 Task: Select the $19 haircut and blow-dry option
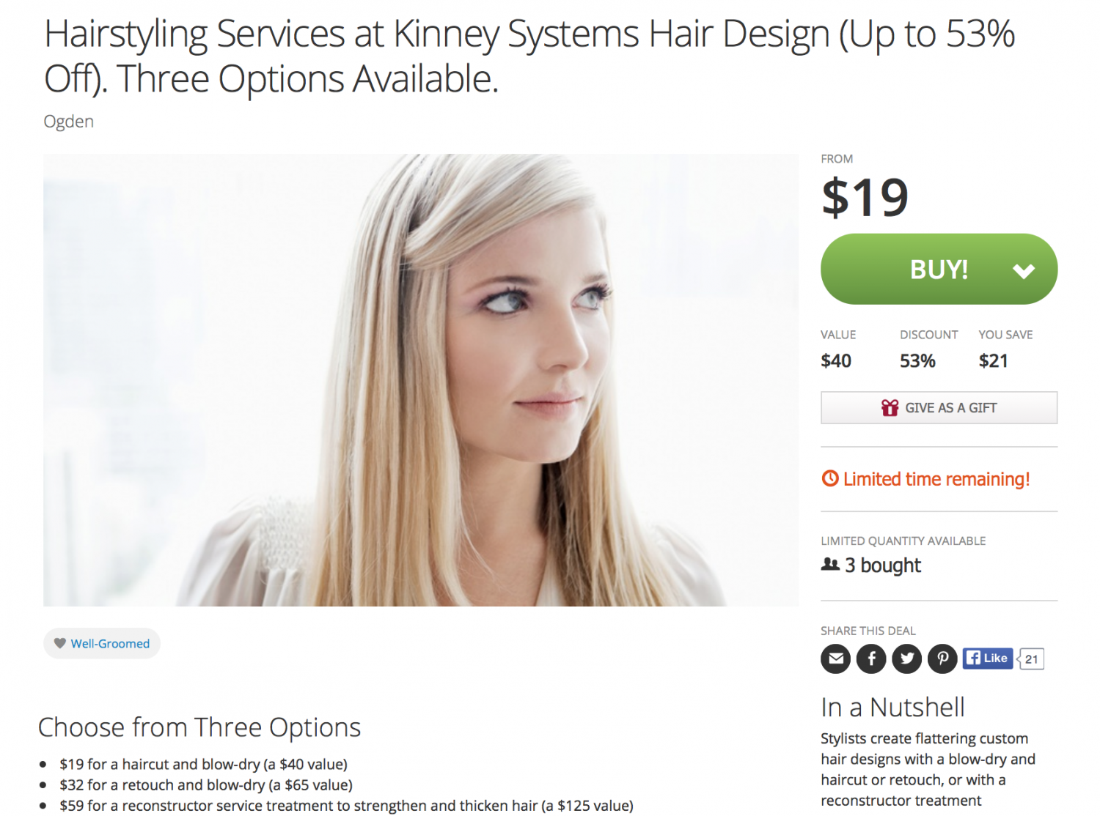[203, 764]
